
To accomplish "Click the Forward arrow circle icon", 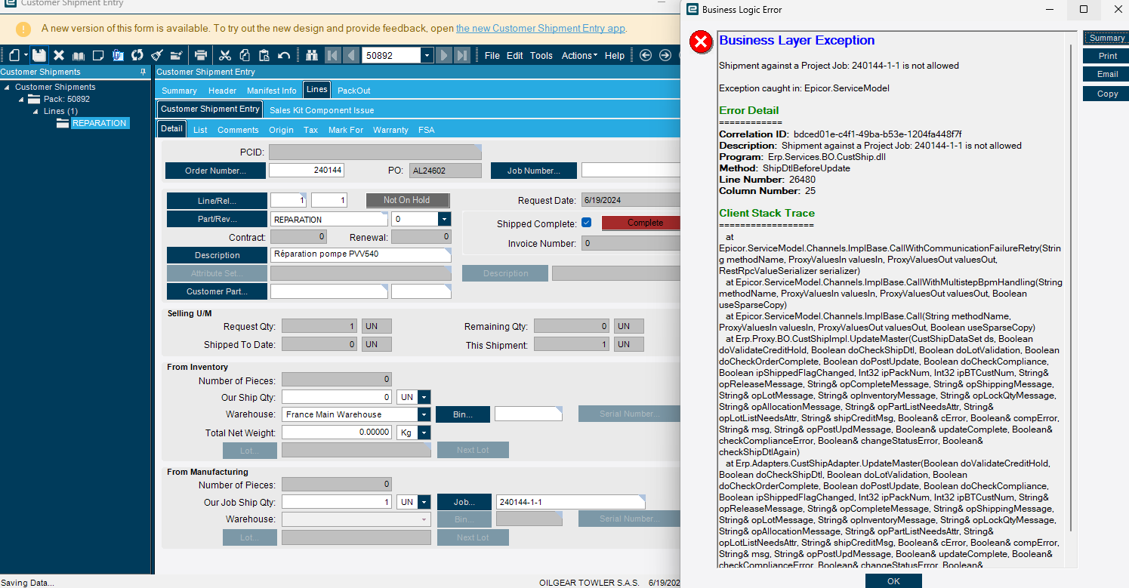I will coord(665,55).
